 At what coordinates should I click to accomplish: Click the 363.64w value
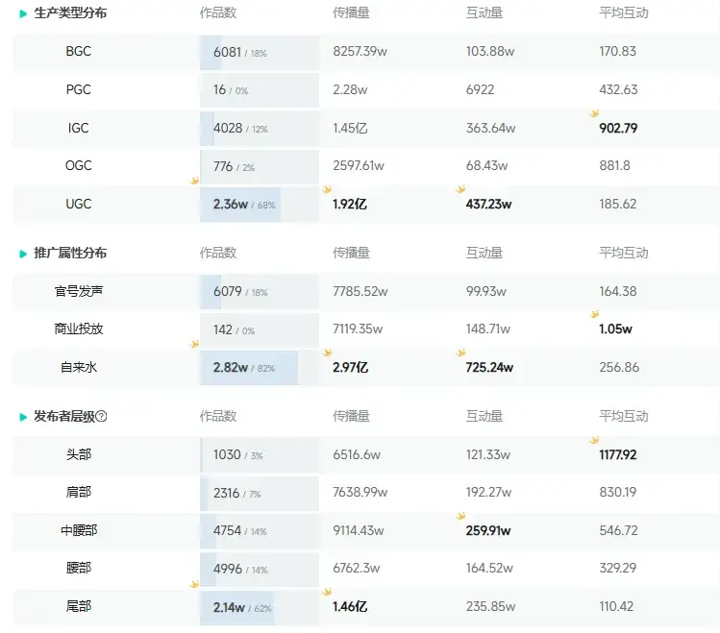[x=491, y=128]
